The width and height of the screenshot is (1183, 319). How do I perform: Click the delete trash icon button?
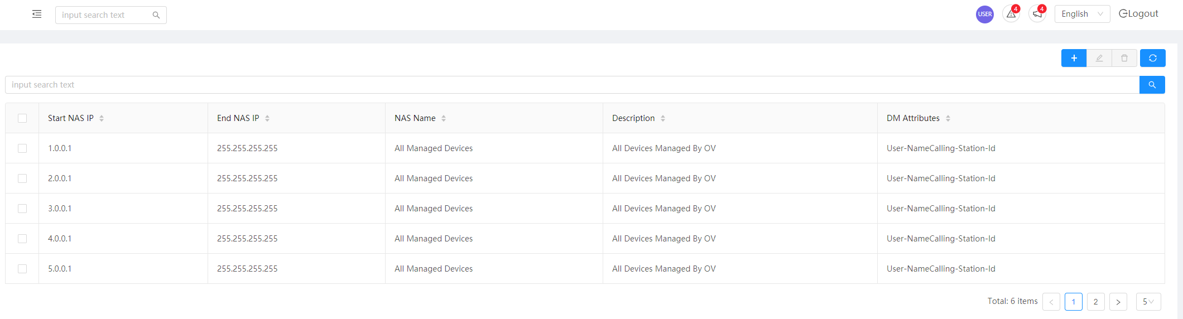coord(1124,58)
